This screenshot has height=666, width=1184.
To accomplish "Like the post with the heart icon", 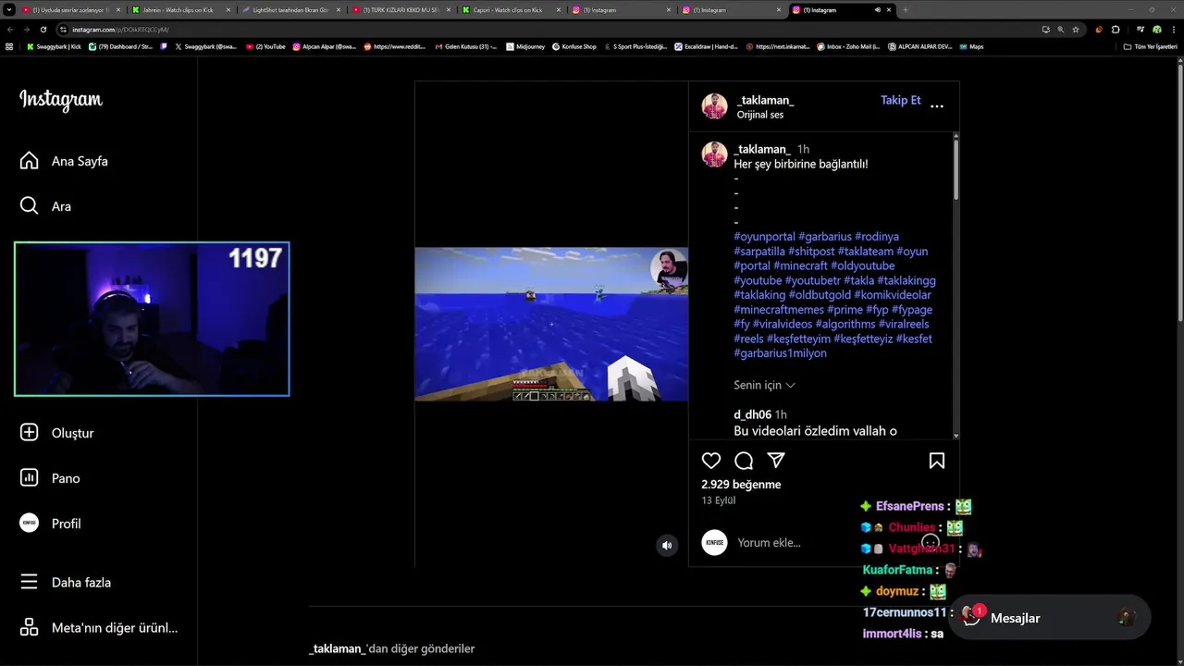I will point(710,461).
